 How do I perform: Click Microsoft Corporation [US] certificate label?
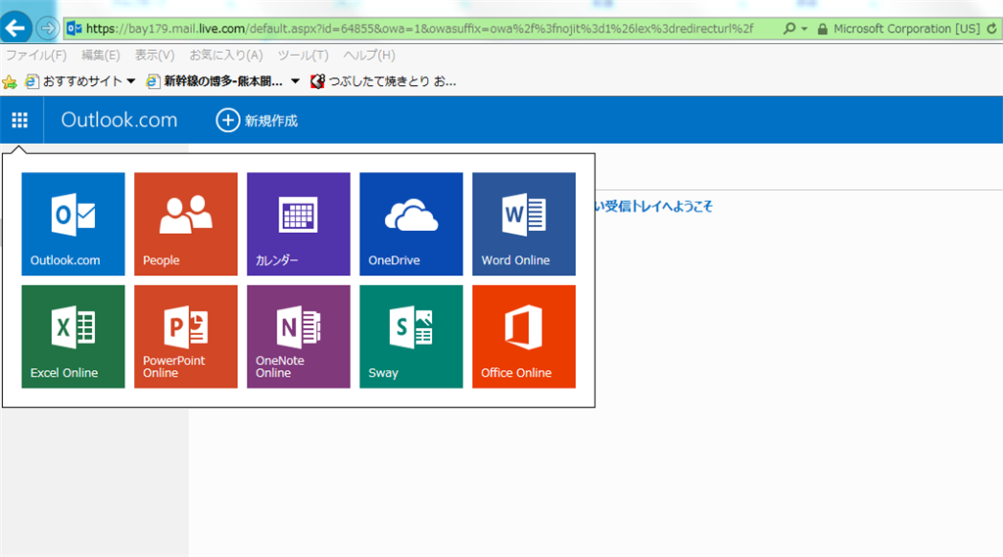coord(906,28)
